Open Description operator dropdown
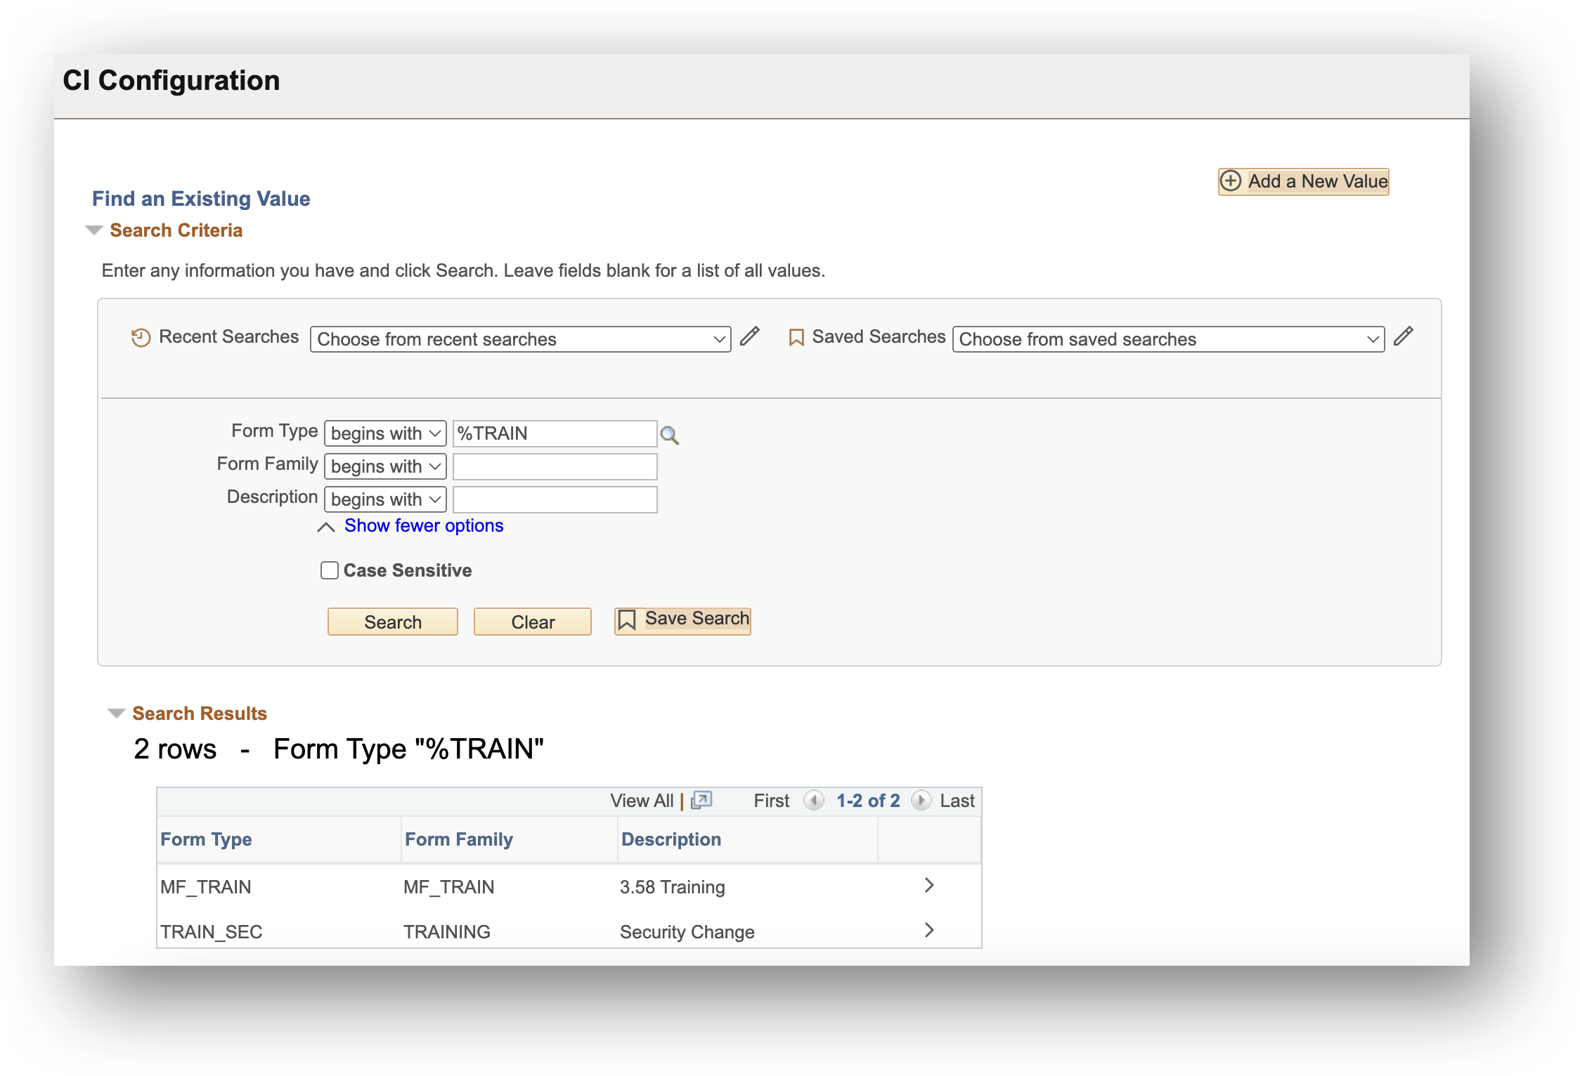This screenshot has height=1076, width=1580. point(385,499)
